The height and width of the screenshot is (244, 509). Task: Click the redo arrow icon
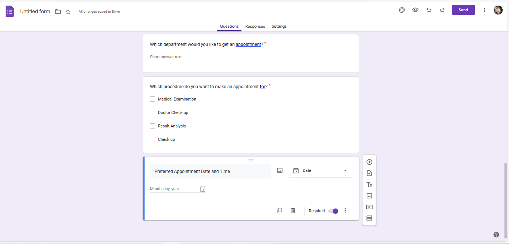[442, 10]
